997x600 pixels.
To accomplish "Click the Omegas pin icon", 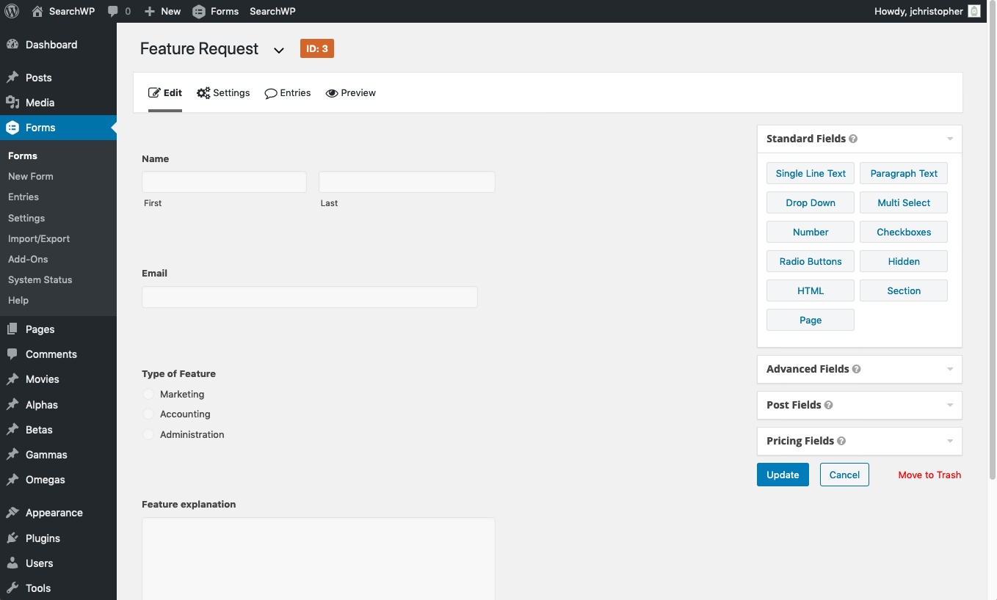I will pos(12,480).
